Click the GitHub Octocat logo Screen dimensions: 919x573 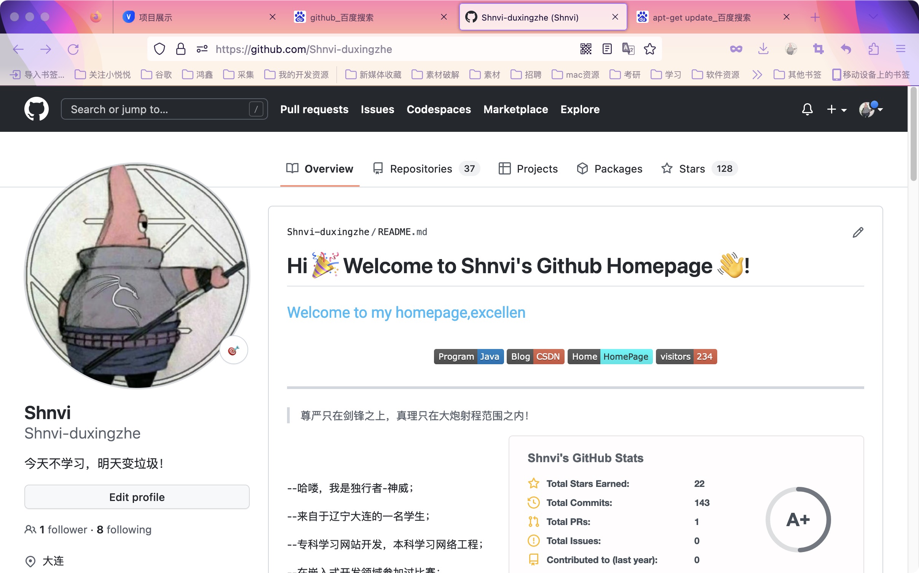(37, 109)
